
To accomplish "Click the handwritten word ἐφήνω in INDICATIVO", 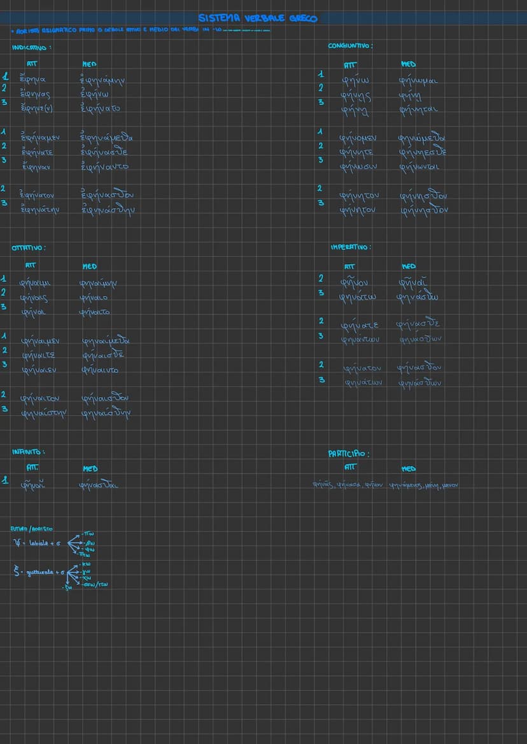I will [x=95, y=94].
